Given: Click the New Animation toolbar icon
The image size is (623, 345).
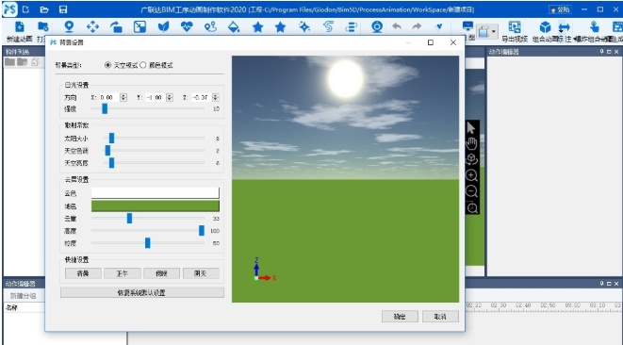Looking at the screenshot, I should [20, 26].
